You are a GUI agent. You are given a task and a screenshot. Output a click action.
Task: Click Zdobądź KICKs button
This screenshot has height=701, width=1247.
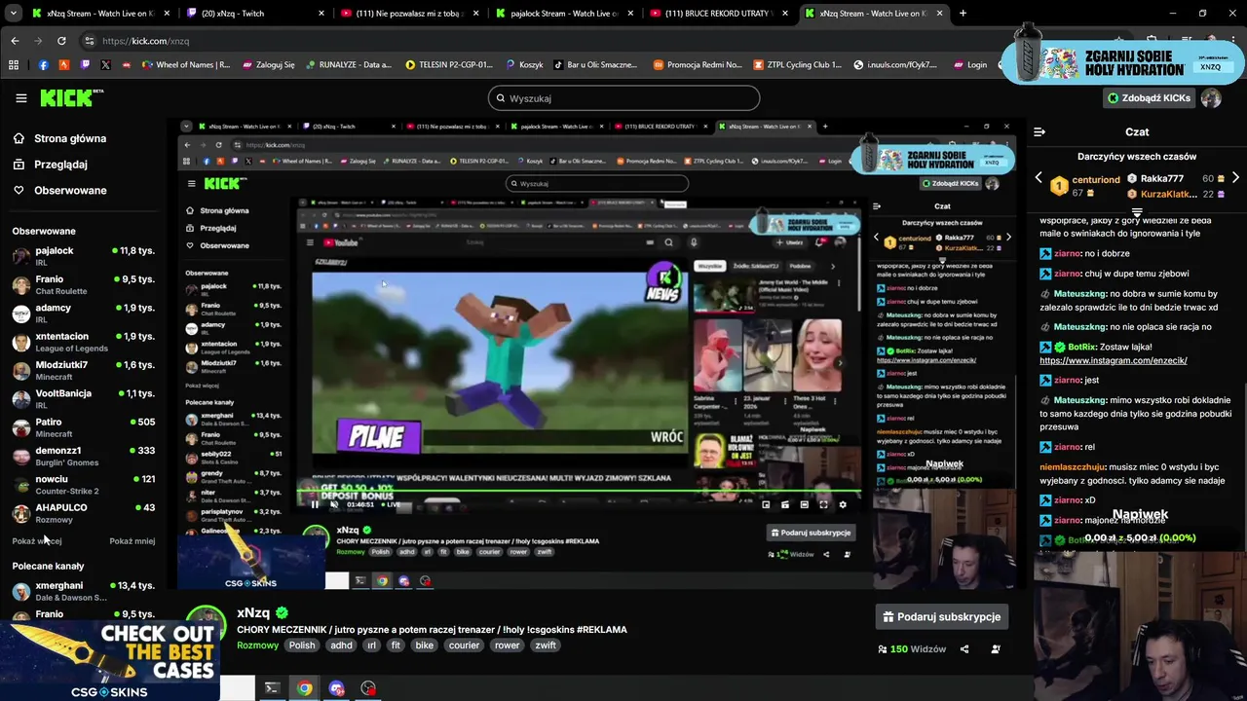pyautogui.click(x=1149, y=98)
